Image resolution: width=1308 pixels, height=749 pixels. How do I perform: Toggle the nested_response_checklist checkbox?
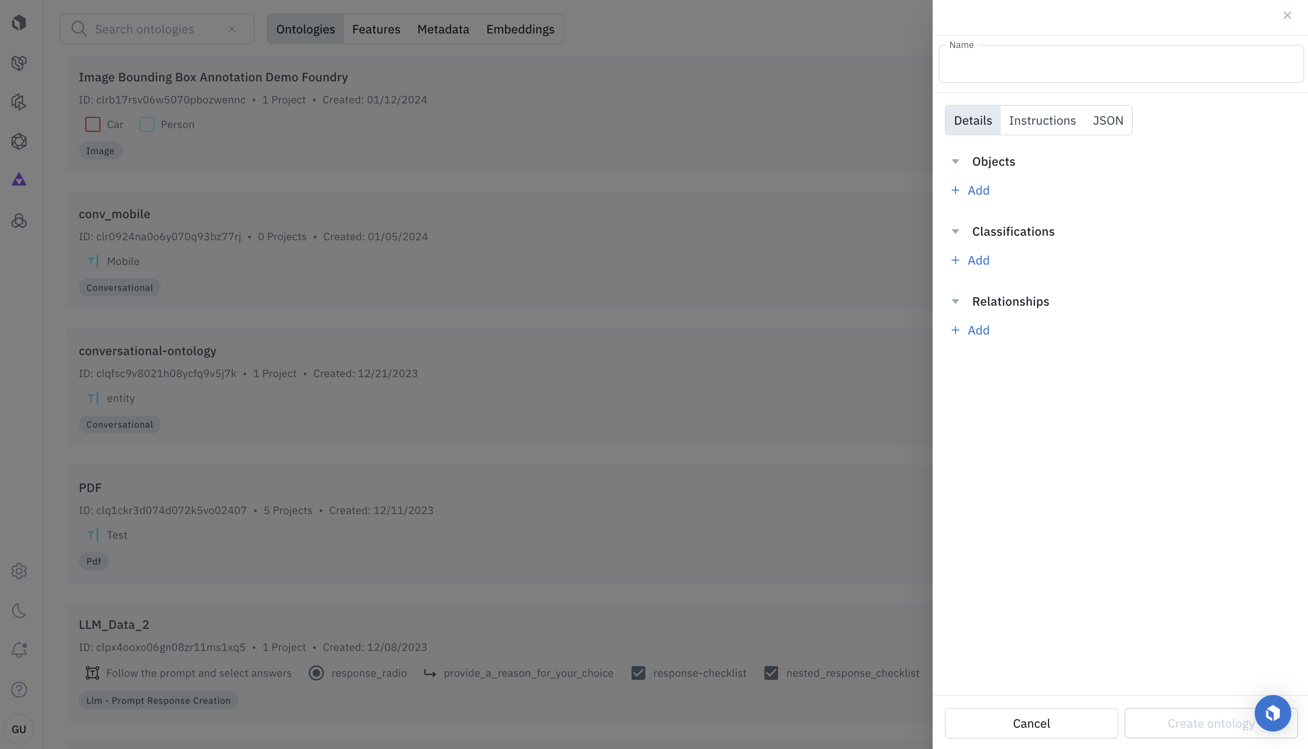point(771,673)
